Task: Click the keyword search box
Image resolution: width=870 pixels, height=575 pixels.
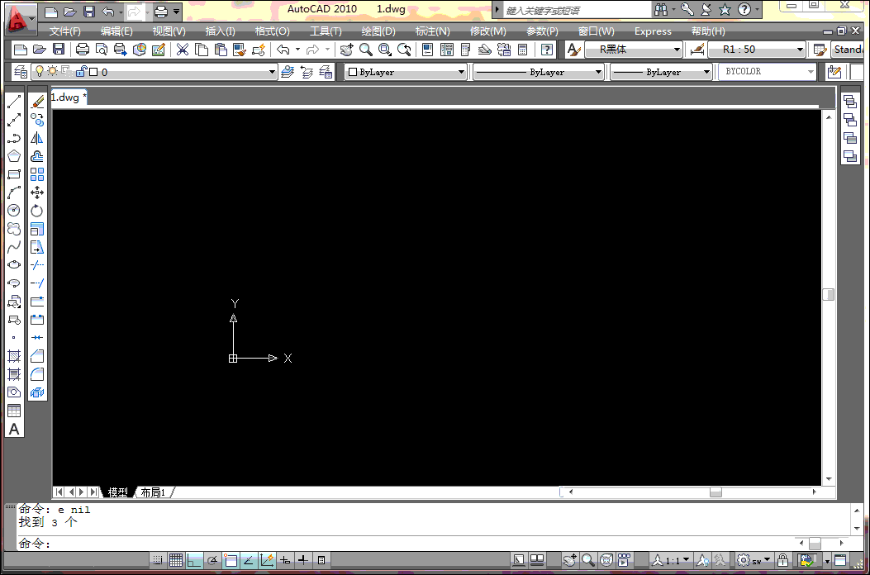Action: click(x=578, y=10)
